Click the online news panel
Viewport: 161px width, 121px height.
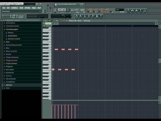pyautogui.click(x=69, y=5)
